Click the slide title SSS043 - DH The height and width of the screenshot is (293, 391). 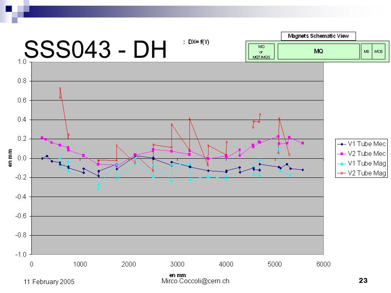[x=95, y=49]
